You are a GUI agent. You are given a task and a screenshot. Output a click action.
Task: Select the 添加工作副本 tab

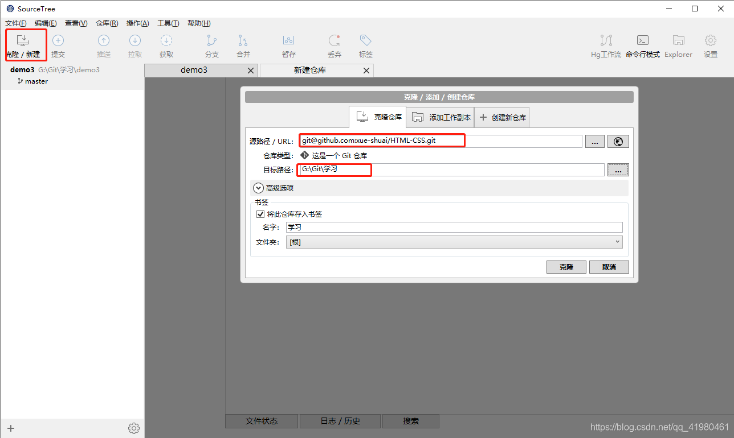(x=441, y=117)
